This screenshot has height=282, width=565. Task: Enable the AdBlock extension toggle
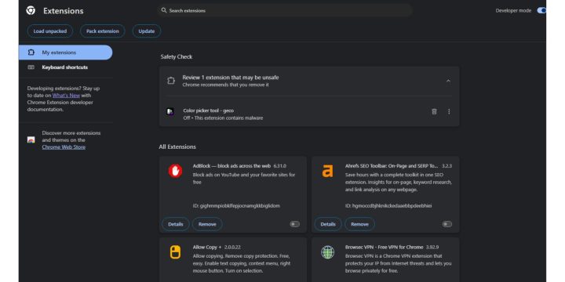coord(295,224)
